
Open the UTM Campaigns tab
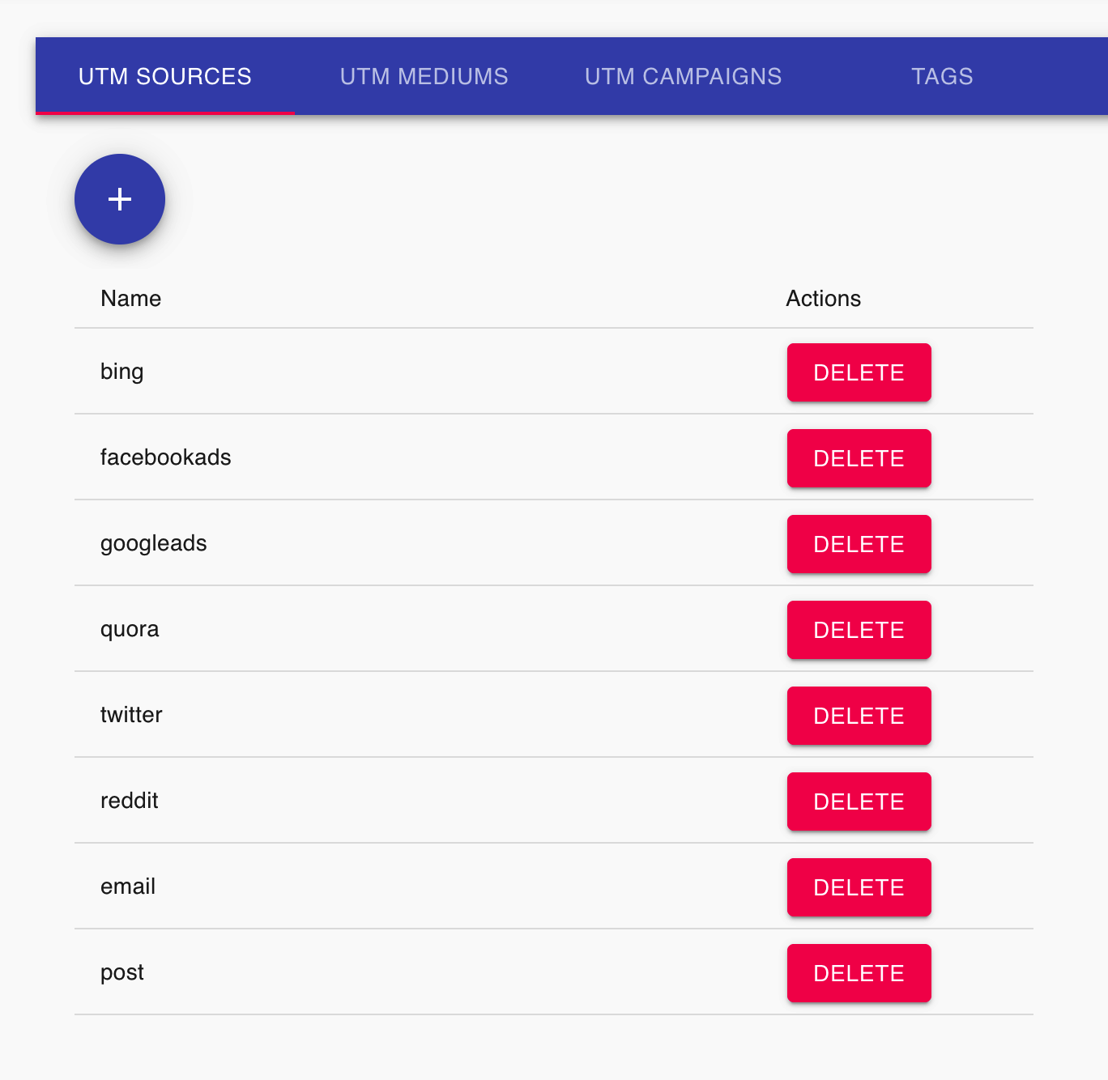(683, 76)
